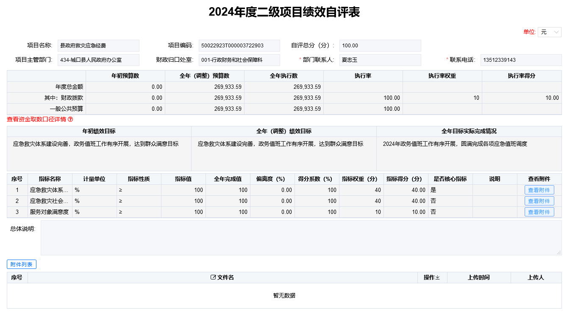
Task: Click 查看附件 for 服务对象满意度 row
Action: pyautogui.click(x=539, y=212)
